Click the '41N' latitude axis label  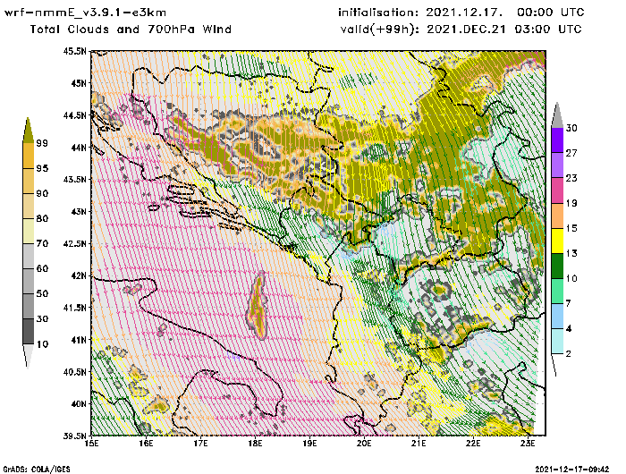point(79,340)
